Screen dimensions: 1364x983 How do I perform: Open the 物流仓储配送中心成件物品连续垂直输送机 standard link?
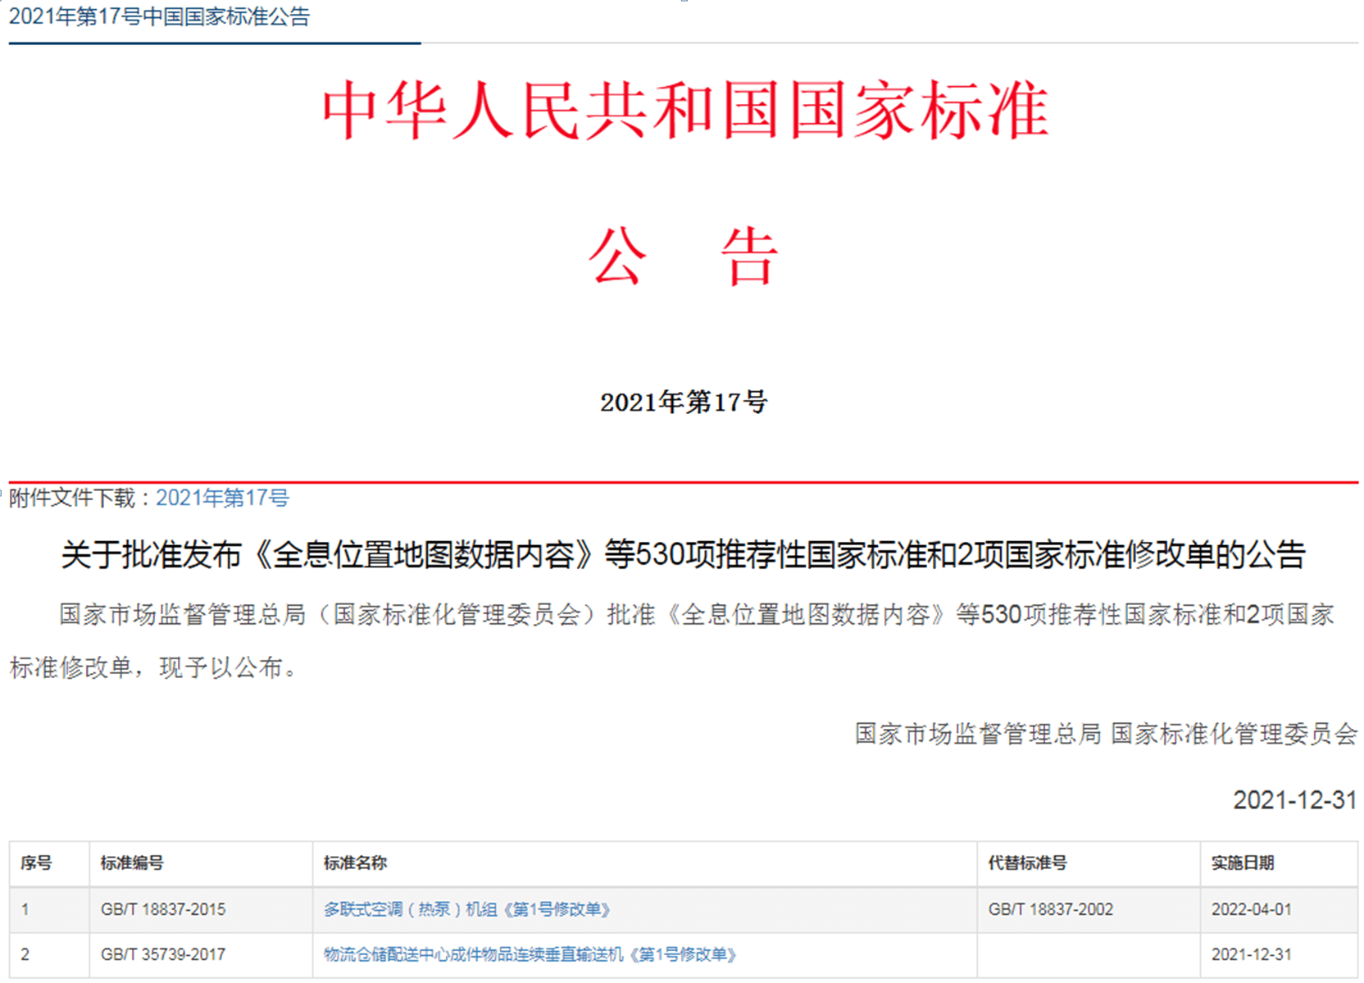pyautogui.click(x=530, y=954)
